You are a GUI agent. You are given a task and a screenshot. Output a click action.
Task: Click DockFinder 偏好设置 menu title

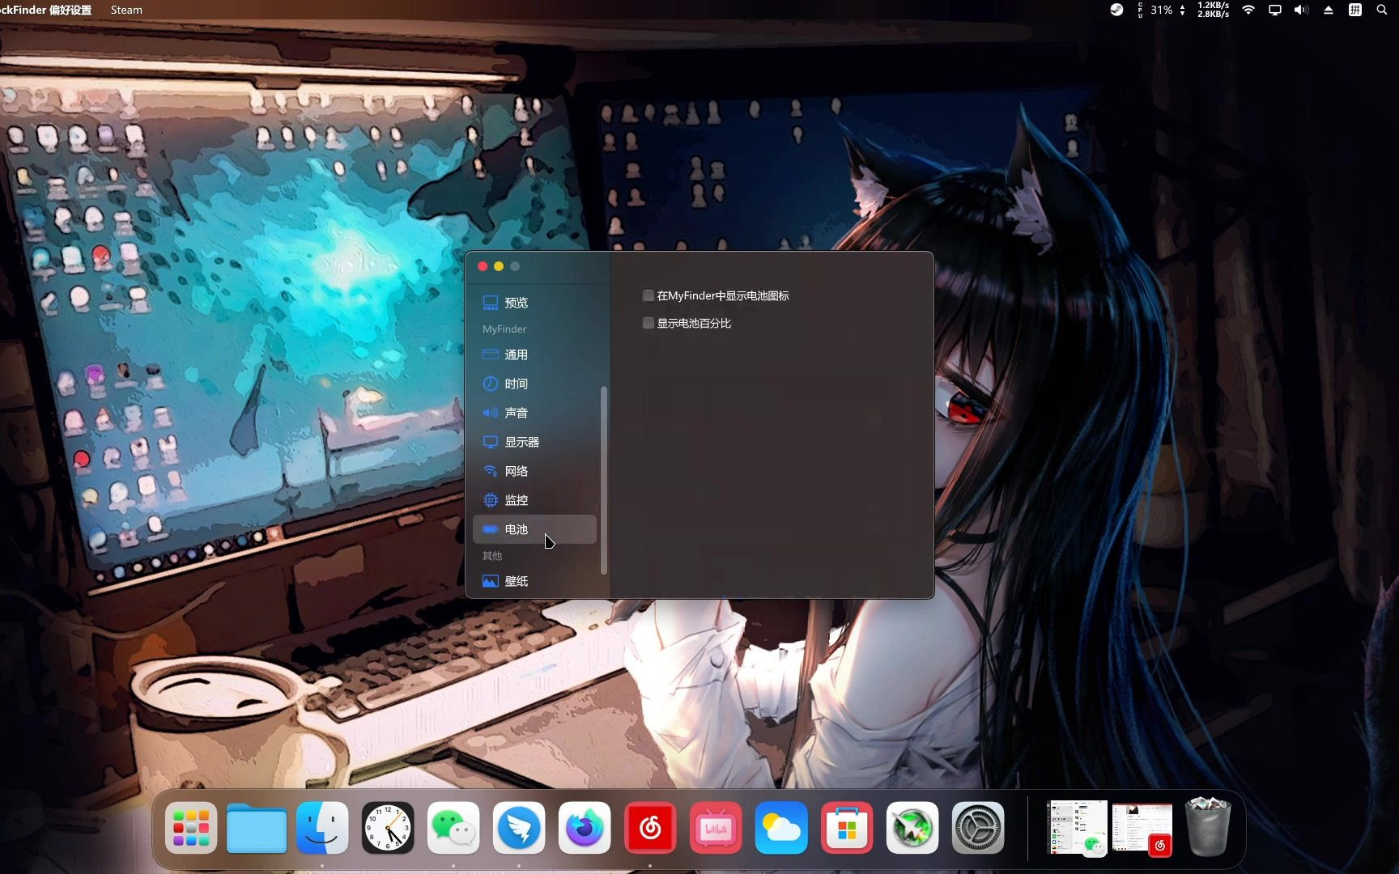tap(46, 10)
